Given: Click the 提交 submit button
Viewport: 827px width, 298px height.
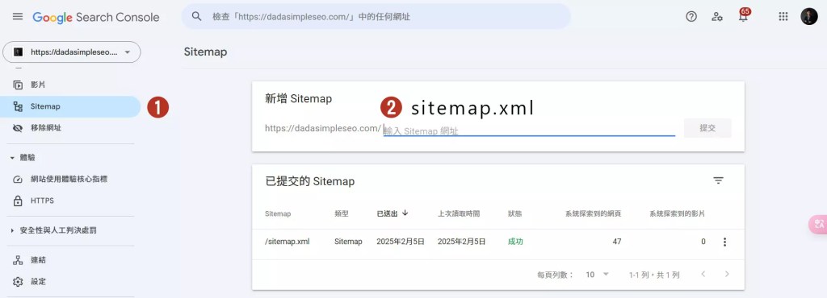Looking at the screenshot, I should 707,128.
